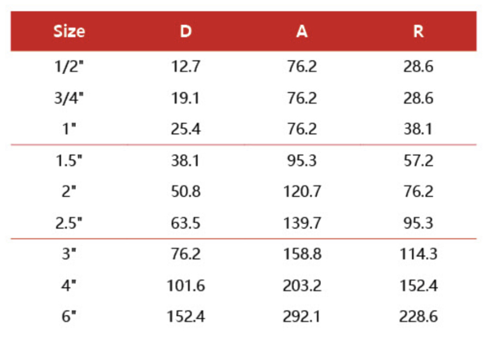
Task: Click the A value 95.3 in 1.5" row
Action: [302, 160]
